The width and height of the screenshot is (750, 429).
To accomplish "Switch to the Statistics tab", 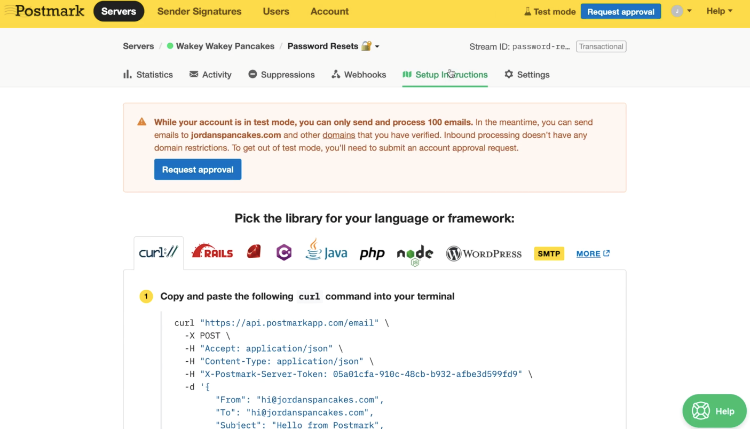I will [148, 75].
